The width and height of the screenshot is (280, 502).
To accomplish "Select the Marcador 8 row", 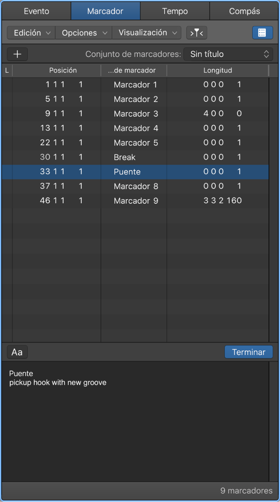I will [136, 186].
